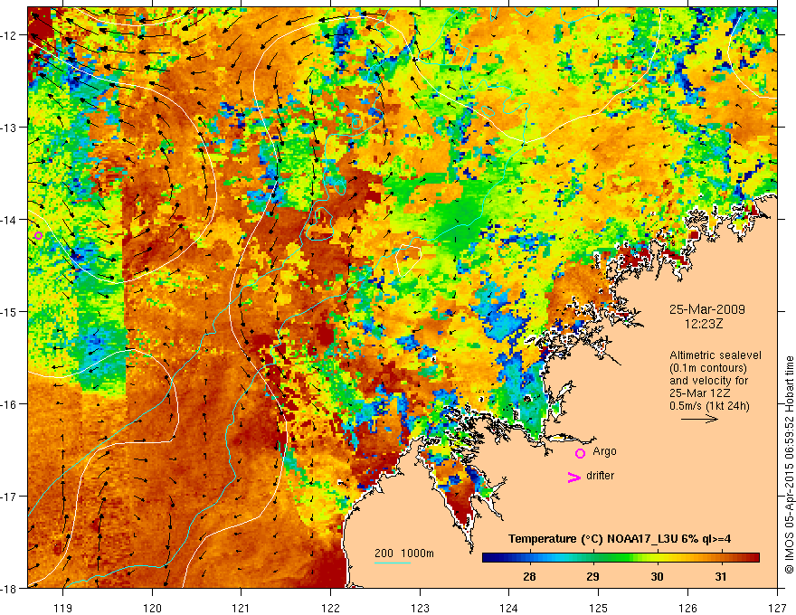Click longitude label '126' on bottom axis
Screen dimensions: 796x615
click(687, 608)
